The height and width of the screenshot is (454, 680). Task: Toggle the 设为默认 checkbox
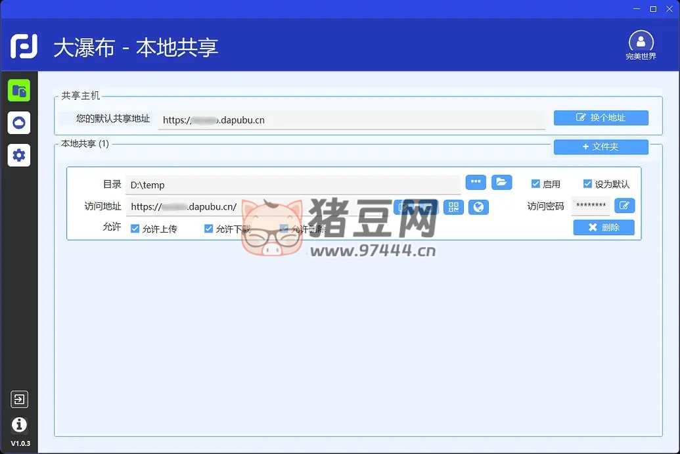587,184
